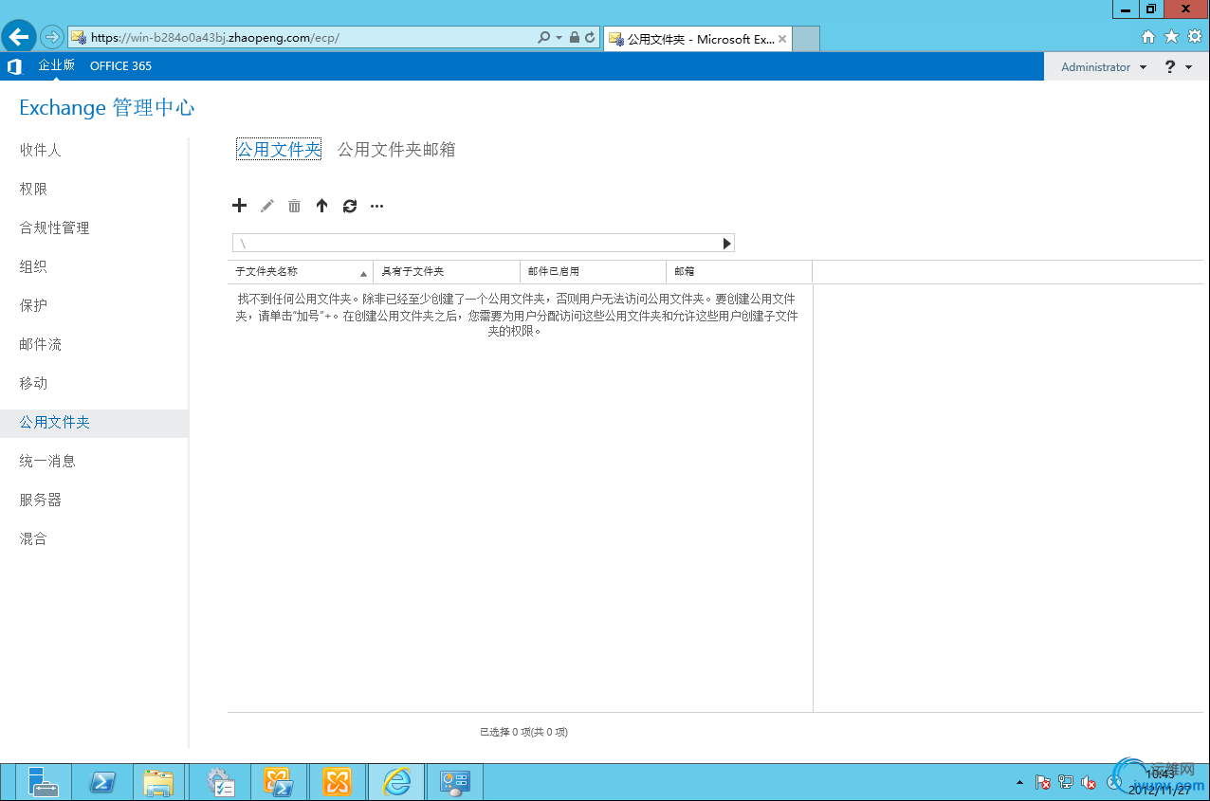Click the Exchange 管理中心 title
This screenshot has height=801, width=1210.
(107, 108)
